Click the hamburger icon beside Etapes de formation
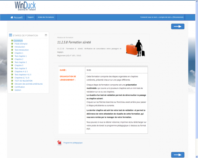Viewport: 198px width, 158px height. [x=10, y=35]
